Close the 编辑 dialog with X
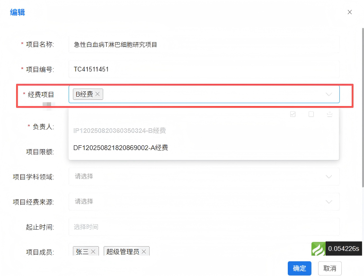 click(x=350, y=12)
